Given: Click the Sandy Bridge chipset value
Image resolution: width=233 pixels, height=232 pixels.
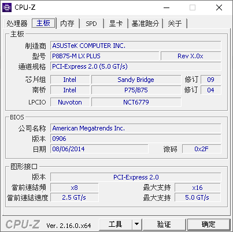Looking at the screenshot, I should 136,80.
